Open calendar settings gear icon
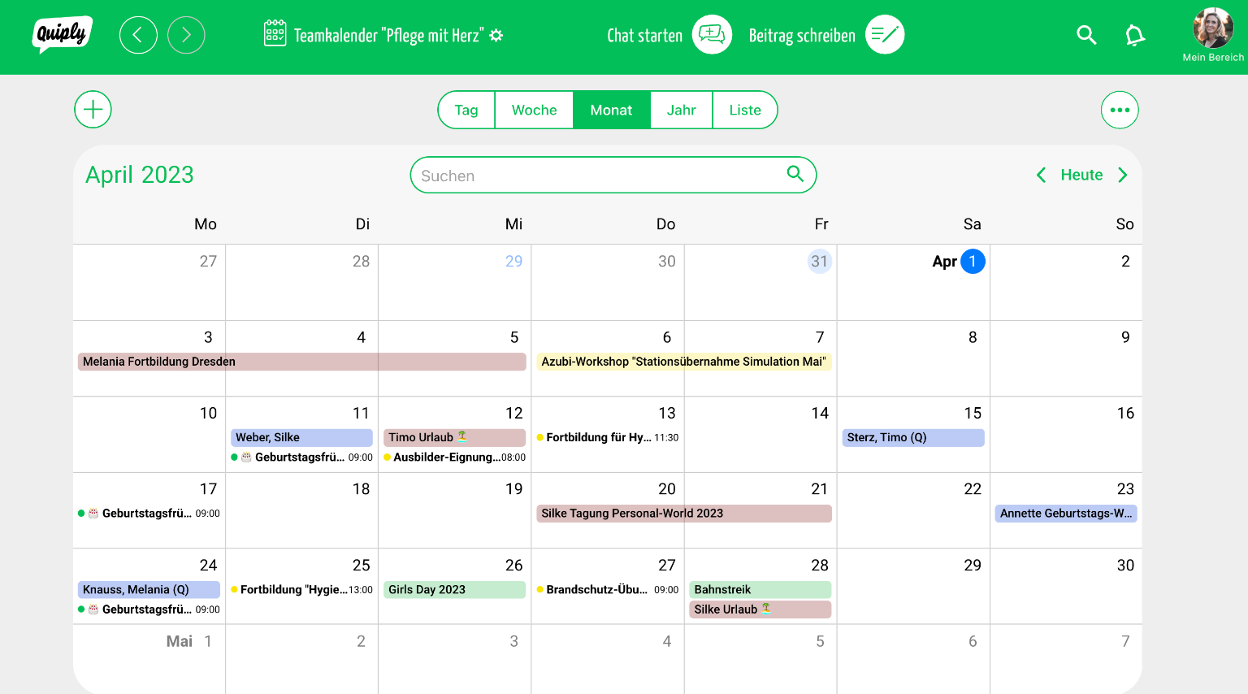Screen dimensions: 1248x694 (496, 36)
